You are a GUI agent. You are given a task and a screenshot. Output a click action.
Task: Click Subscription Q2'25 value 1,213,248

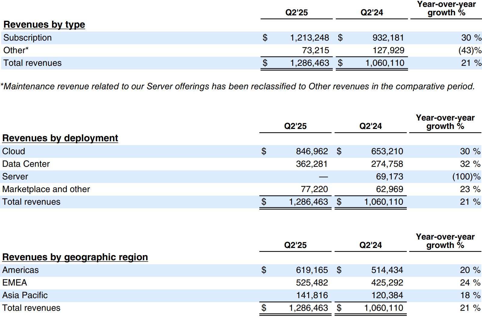(x=309, y=38)
